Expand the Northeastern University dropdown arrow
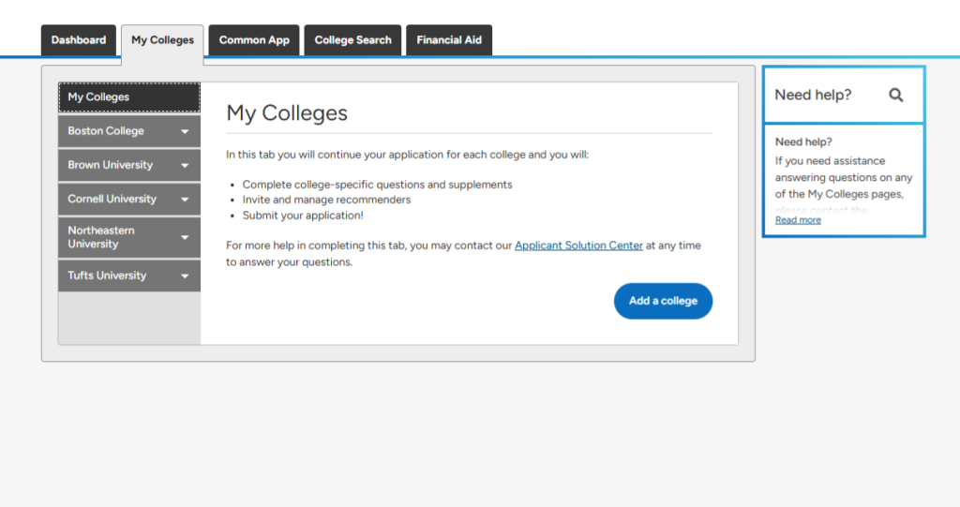Screen dimensions: 960x507 [185, 237]
